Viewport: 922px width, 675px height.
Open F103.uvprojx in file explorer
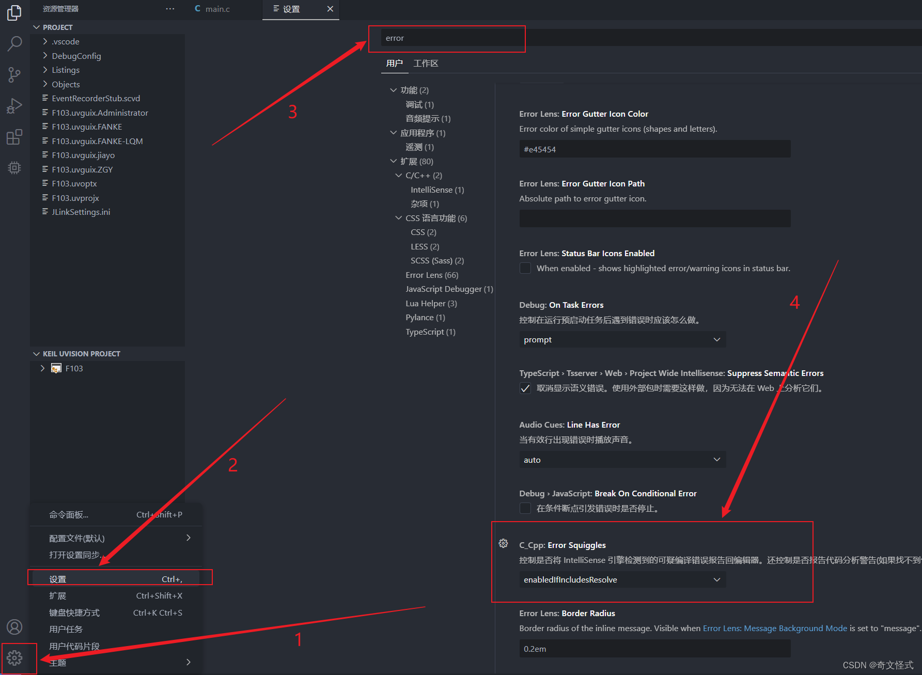point(75,198)
